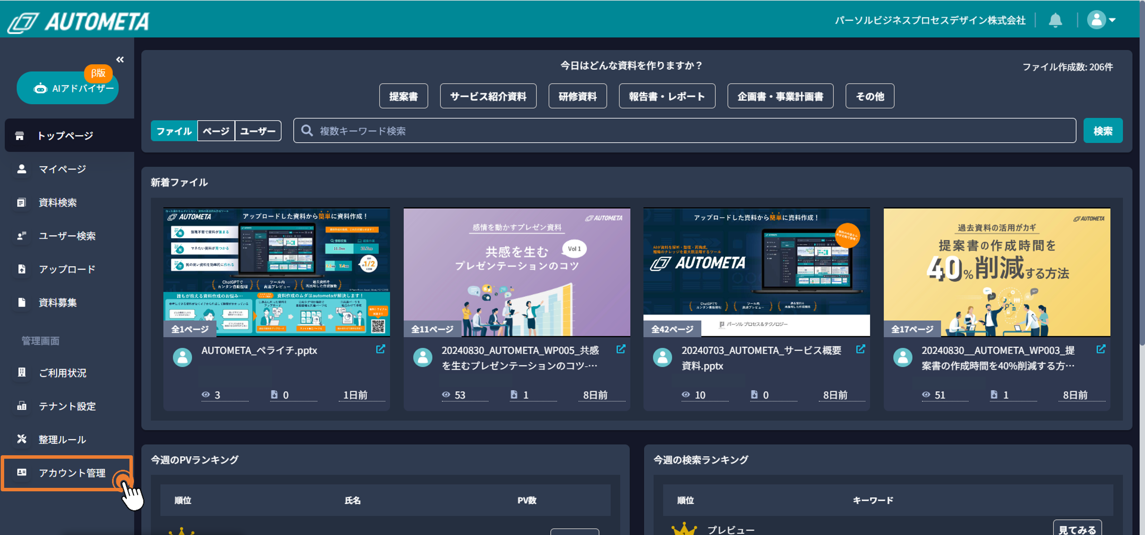Open AUTOMETA_ペライチ.pptx thumbnail
This screenshot has height=535, width=1145.
tap(277, 272)
